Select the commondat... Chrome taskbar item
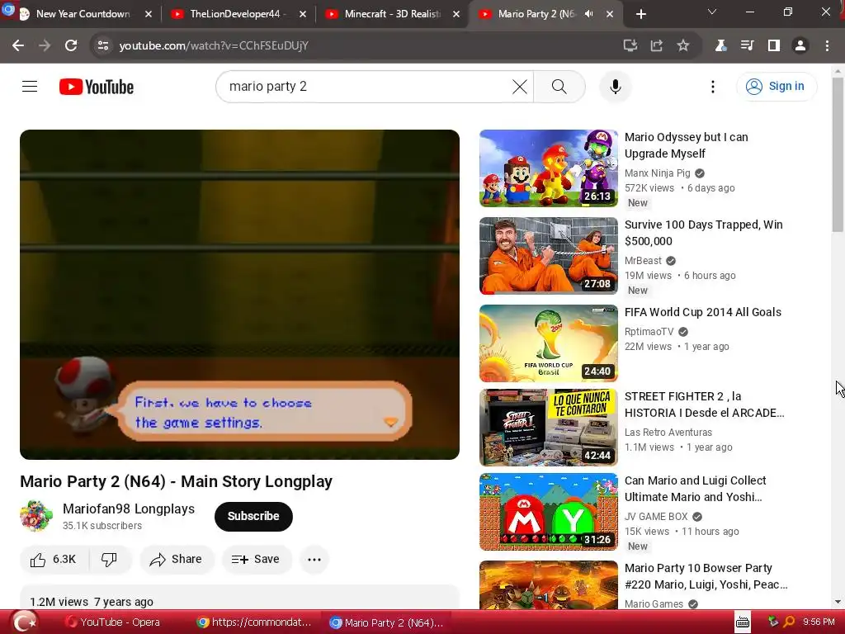Image resolution: width=845 pixels, height=634 pixels. tap(254, 622)
